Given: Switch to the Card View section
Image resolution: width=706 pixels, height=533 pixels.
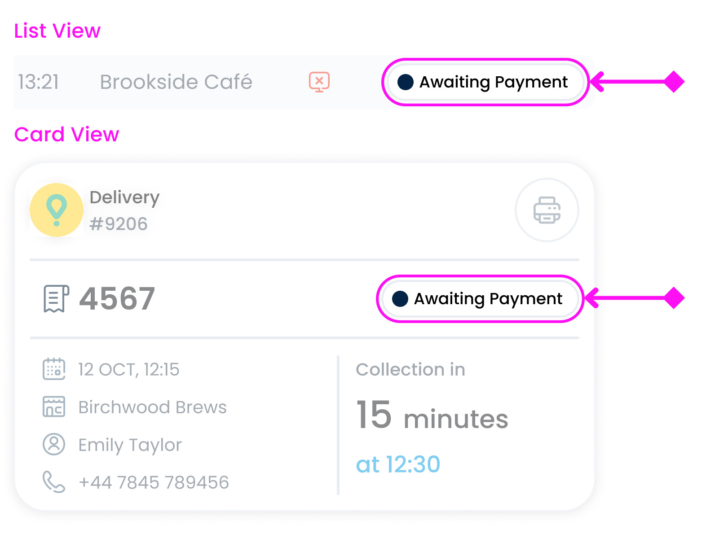Looking at the screenshot, I should coord(66,134).
